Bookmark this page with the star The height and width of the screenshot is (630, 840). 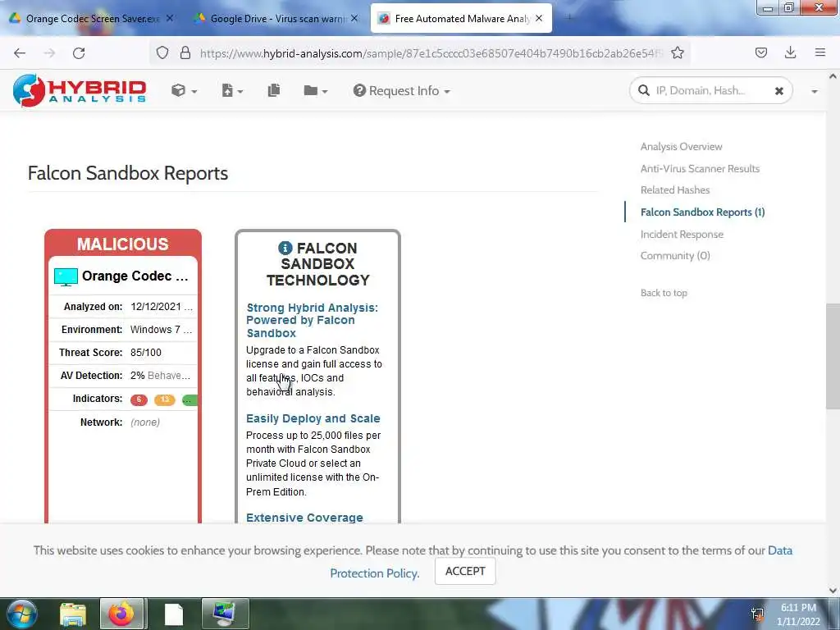pos(677,52)
